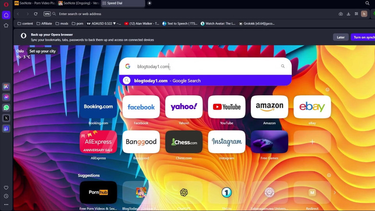375x211 pixels.
Task: Show next suggestions with the right arrow
Action: tap(335, 193)
